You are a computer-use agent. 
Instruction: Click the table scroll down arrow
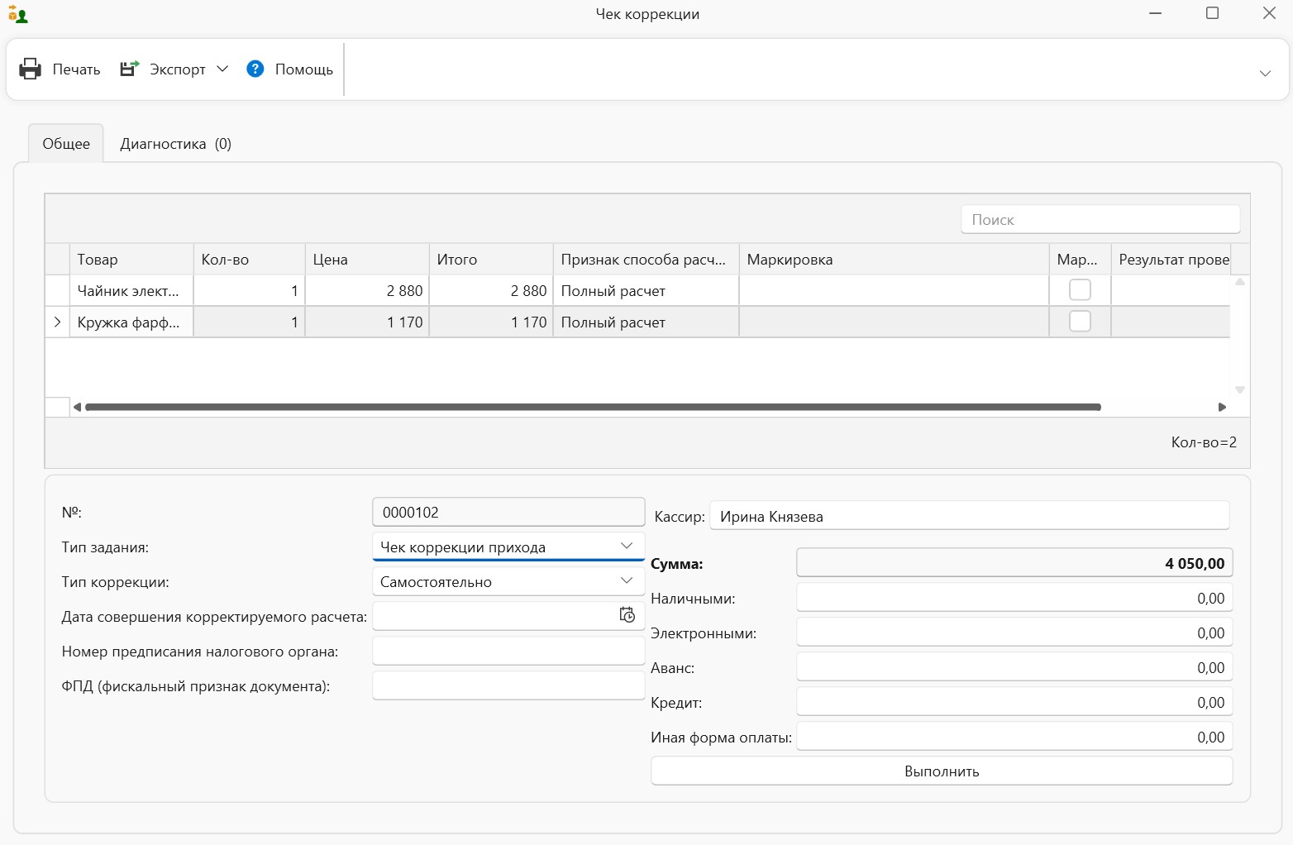tap(1240, 389)
